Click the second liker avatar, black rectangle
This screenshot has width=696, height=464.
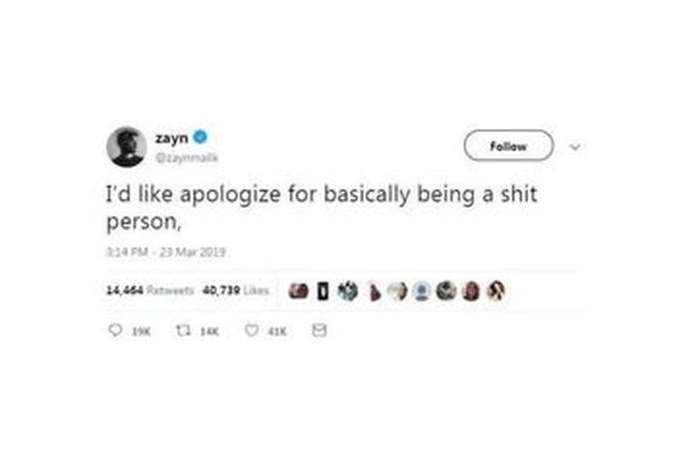(323, 291)
